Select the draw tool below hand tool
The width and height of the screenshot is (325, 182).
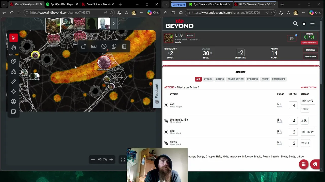(13, 61)
